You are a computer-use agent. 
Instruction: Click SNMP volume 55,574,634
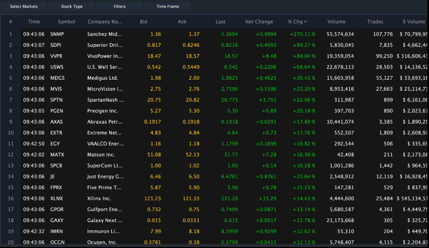point(340,34)
